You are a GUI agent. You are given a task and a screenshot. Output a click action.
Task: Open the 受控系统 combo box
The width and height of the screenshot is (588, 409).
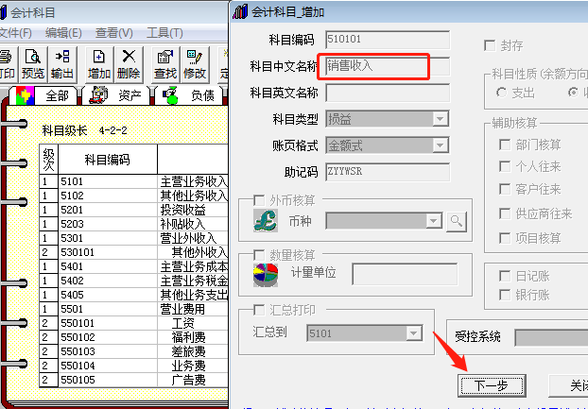(x=551, y=338)
